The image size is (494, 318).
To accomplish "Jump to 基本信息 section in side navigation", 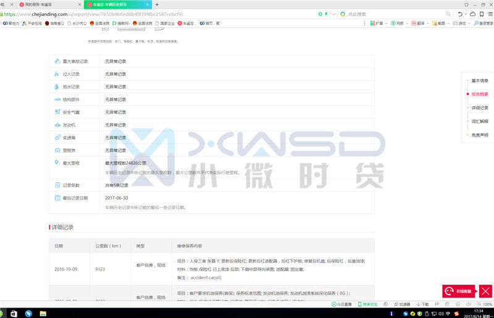I will coord(479,81).
